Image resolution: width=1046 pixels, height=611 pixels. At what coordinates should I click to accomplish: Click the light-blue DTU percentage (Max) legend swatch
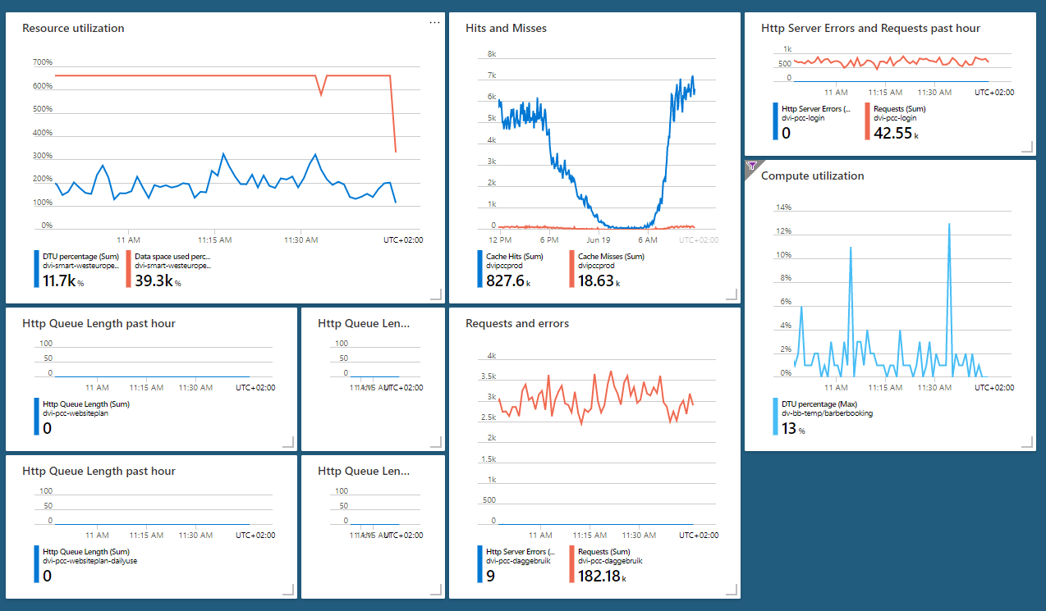[775, 417]
